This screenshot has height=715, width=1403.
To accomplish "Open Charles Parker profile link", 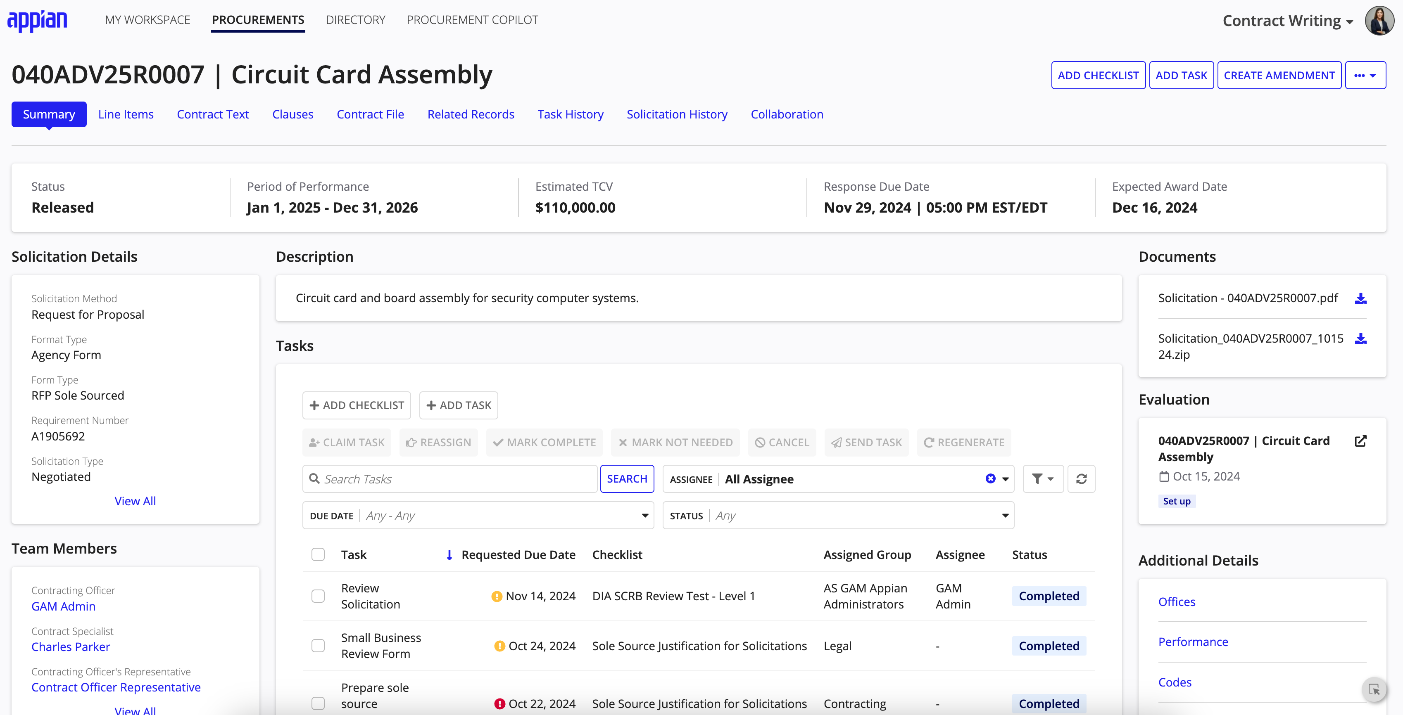I will pos(70,647).
